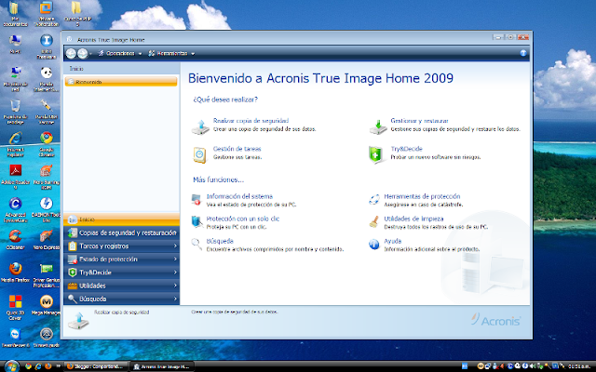Screen dimensions: 596x372
Task: Click the forward navigation arrow in toolbar
Action: pyautogui.click(x=83, y=54)
